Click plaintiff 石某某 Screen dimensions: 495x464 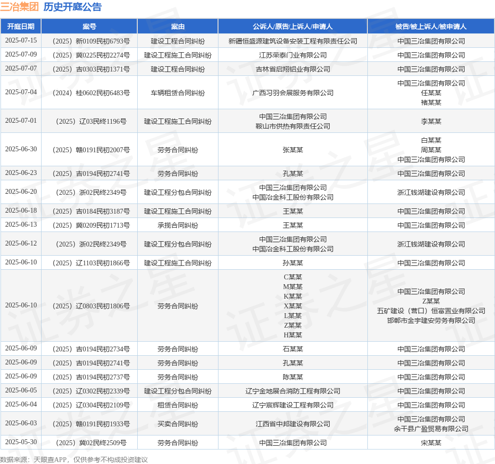pos(292,349)
